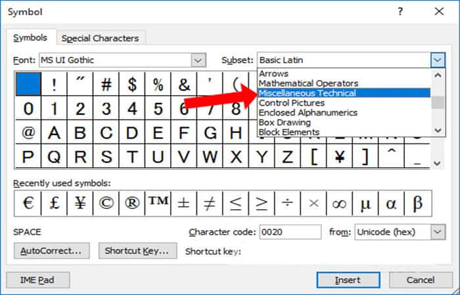
Task: Select the exclamation mark symbol
Action: click(55, 84)
